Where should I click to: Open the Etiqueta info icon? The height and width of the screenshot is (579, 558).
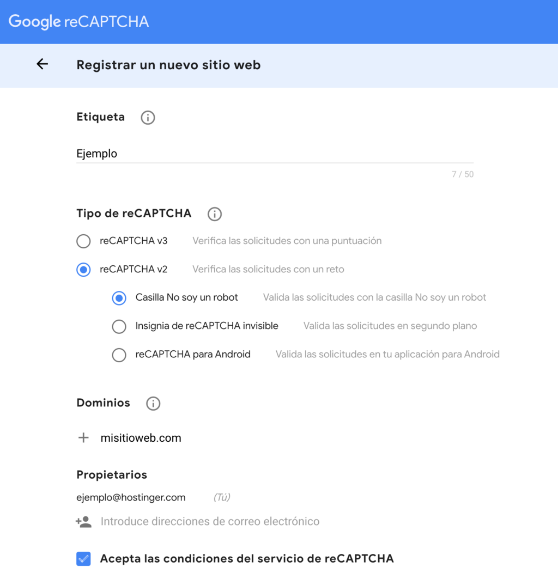click(x=148, y=118)
